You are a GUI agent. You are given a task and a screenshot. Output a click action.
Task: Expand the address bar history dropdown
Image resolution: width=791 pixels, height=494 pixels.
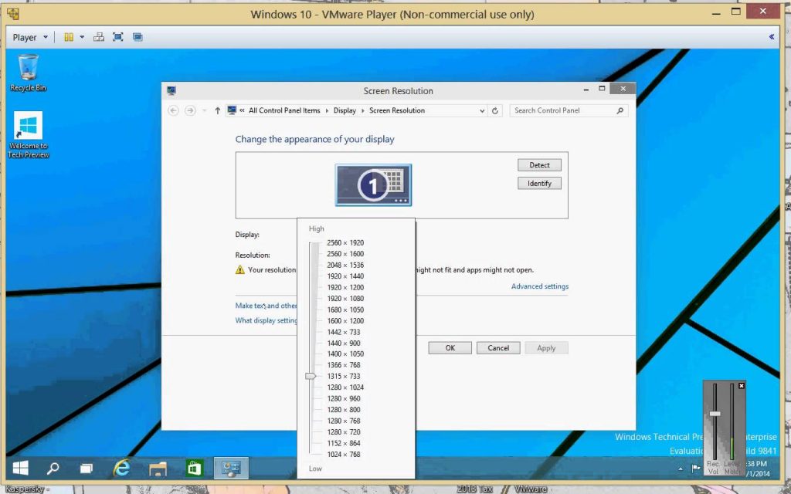click(x=482, y=111)
